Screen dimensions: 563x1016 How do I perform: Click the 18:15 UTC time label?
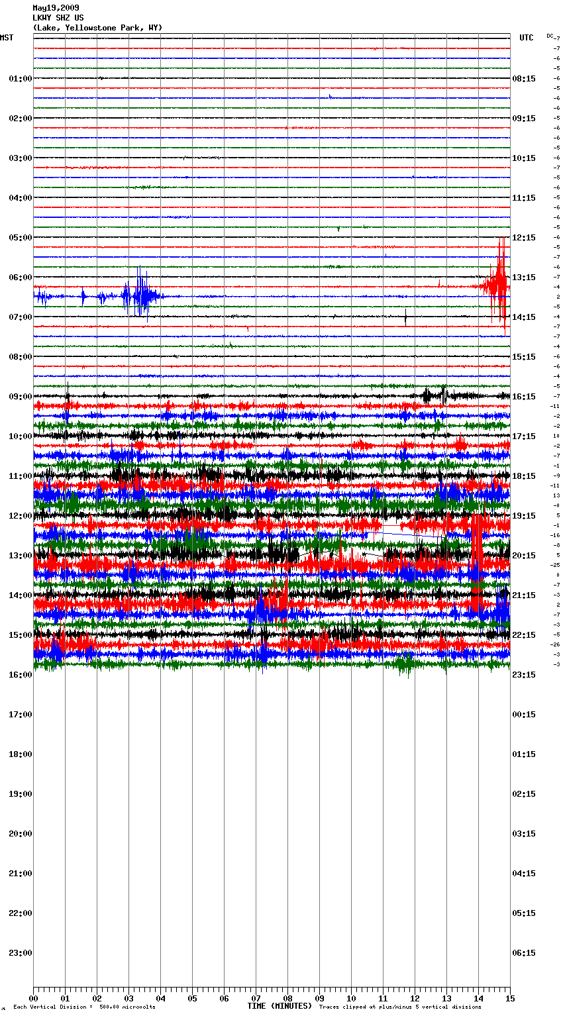[524, 476]
